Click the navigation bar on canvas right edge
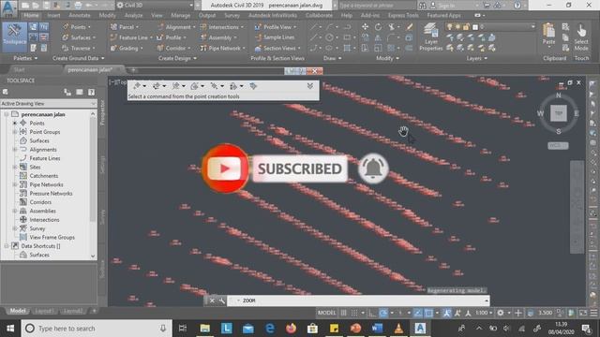Screen dimensions: 600x337 coord(577,206)
